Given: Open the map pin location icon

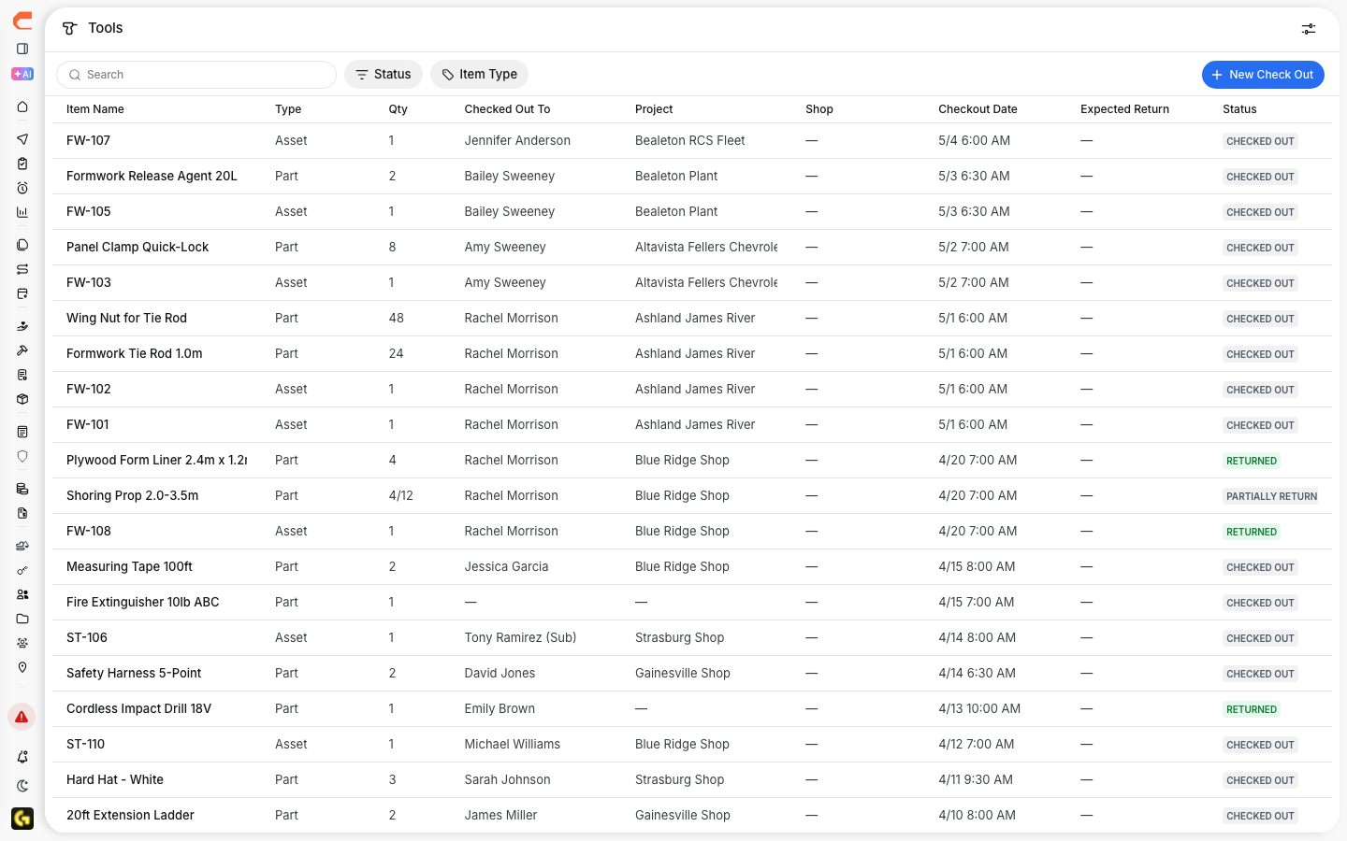Looking at the screenshot, I should point(22,667).
